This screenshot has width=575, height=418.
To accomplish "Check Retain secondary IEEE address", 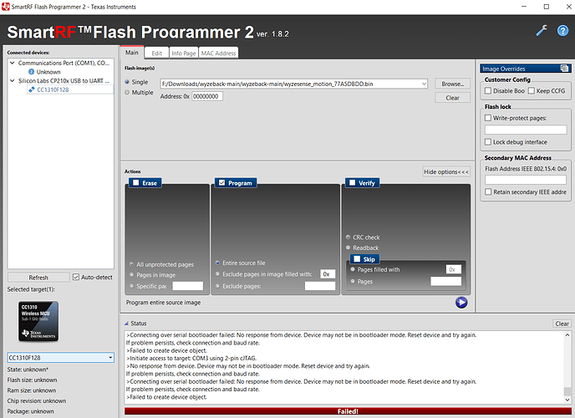I will coord(488,191).
